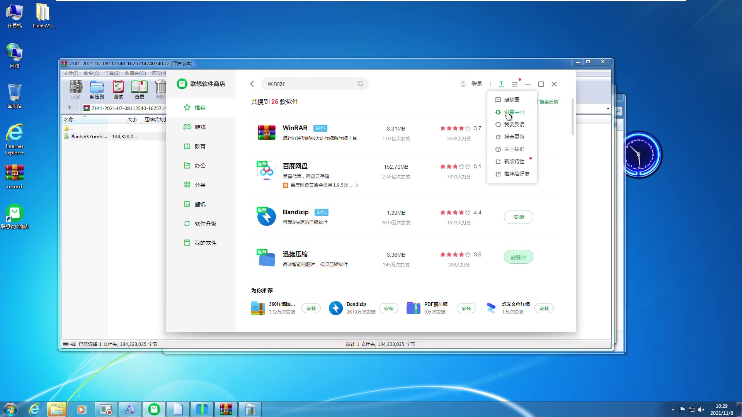Open 工具(S) menu in WinRAR window
This screenshot has height=417, width=742.
(112, 73)
